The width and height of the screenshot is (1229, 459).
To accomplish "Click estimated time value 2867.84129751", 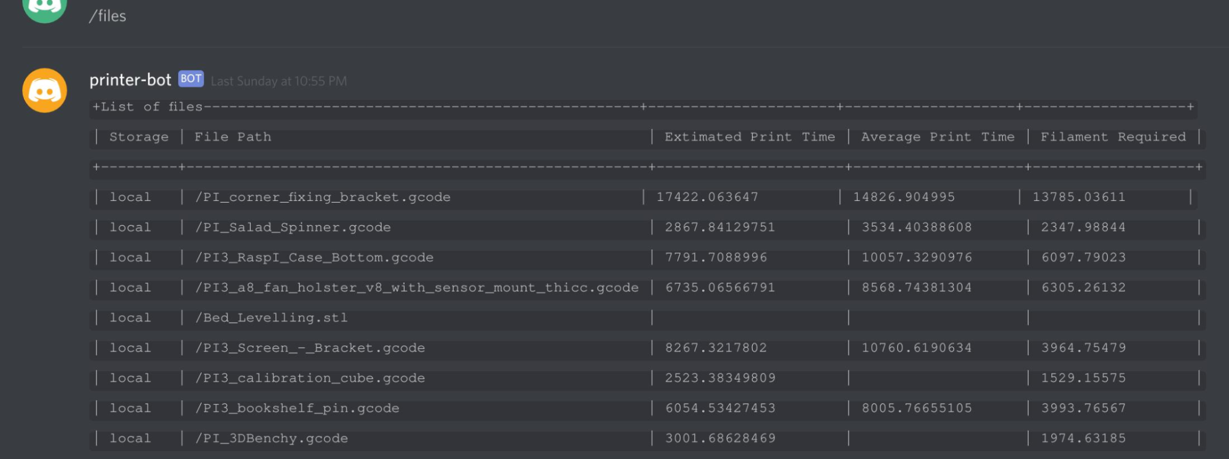I will (720, 227).
